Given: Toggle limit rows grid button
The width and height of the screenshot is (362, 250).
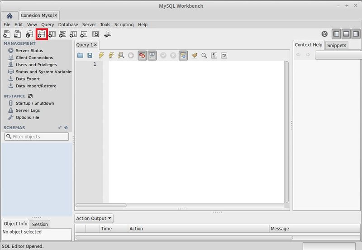Looking at the screenshot, I should 152,55.
